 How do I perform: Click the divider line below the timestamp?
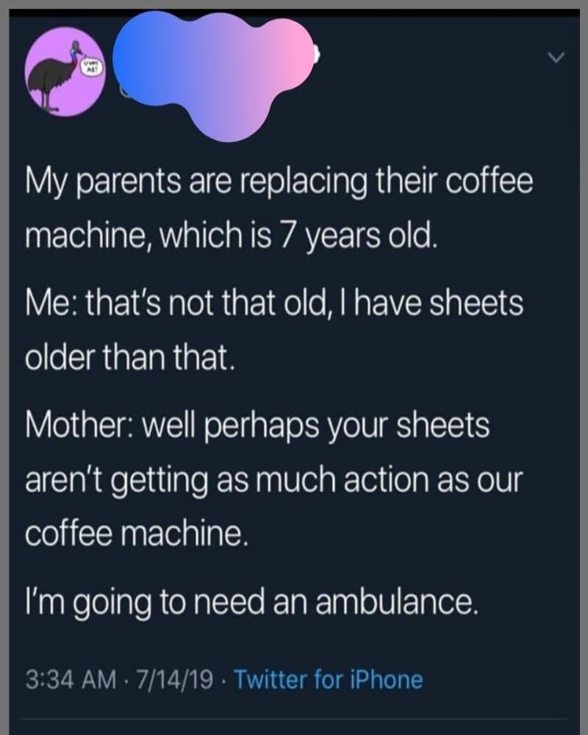click(295, 719)
